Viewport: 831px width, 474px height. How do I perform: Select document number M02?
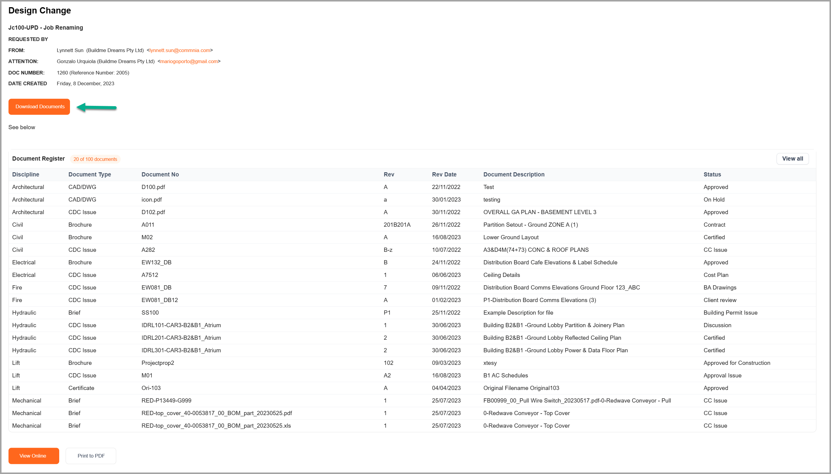tap(147, 237)
